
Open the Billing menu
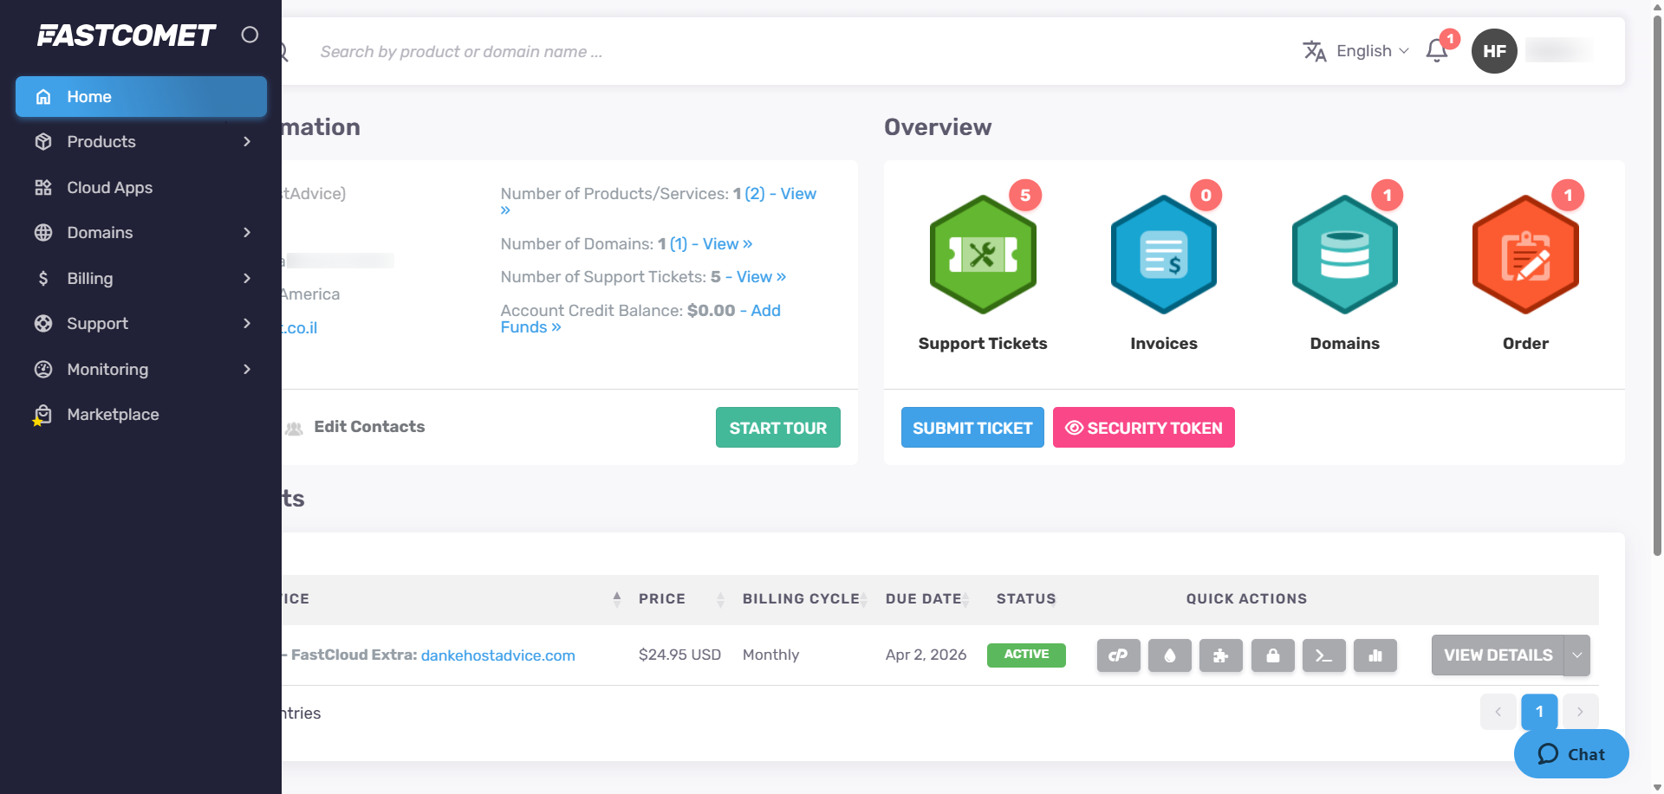(x=141, y=278)
